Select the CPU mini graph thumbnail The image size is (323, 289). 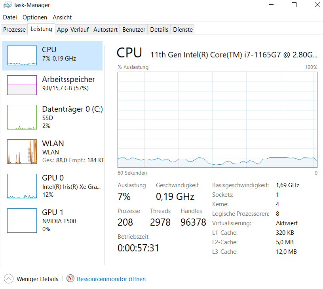pos(22,55)
